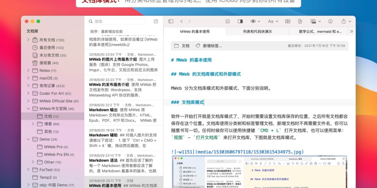Click the MWeb Pro EN folder icon
Viewport: 377px width, 188px height.
point(40,154)
